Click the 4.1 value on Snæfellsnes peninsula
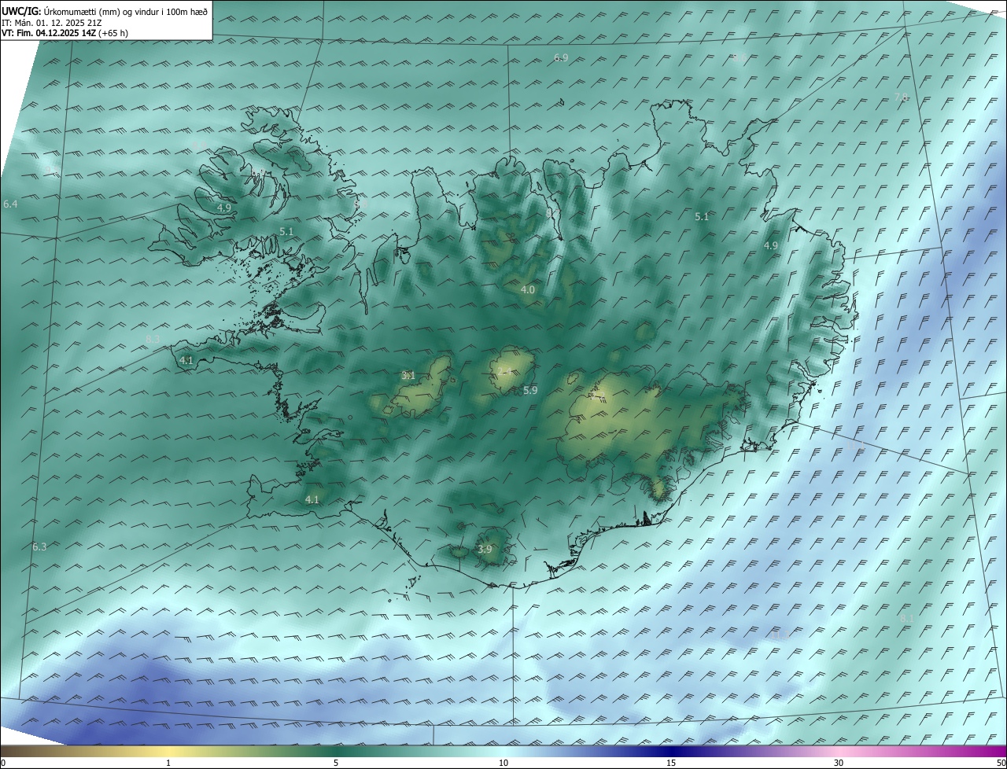 pos(186,361)
